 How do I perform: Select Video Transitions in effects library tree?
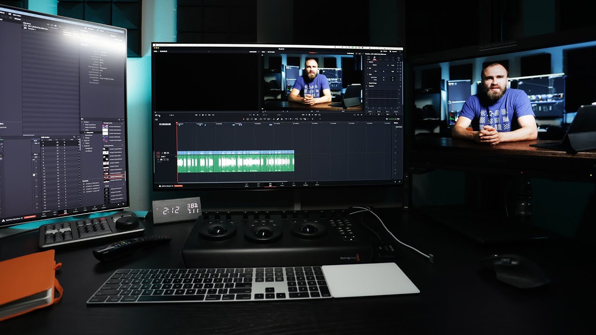[90, 125]
